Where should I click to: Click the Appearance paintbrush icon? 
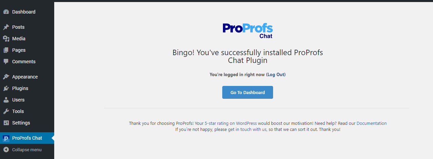(6, 77)
